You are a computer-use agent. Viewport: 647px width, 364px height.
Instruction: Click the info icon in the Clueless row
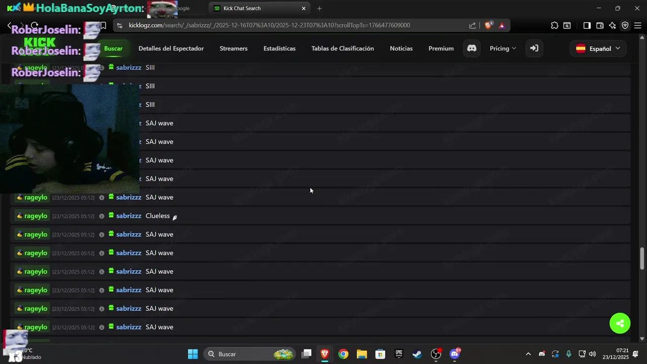tap(102, 216)
